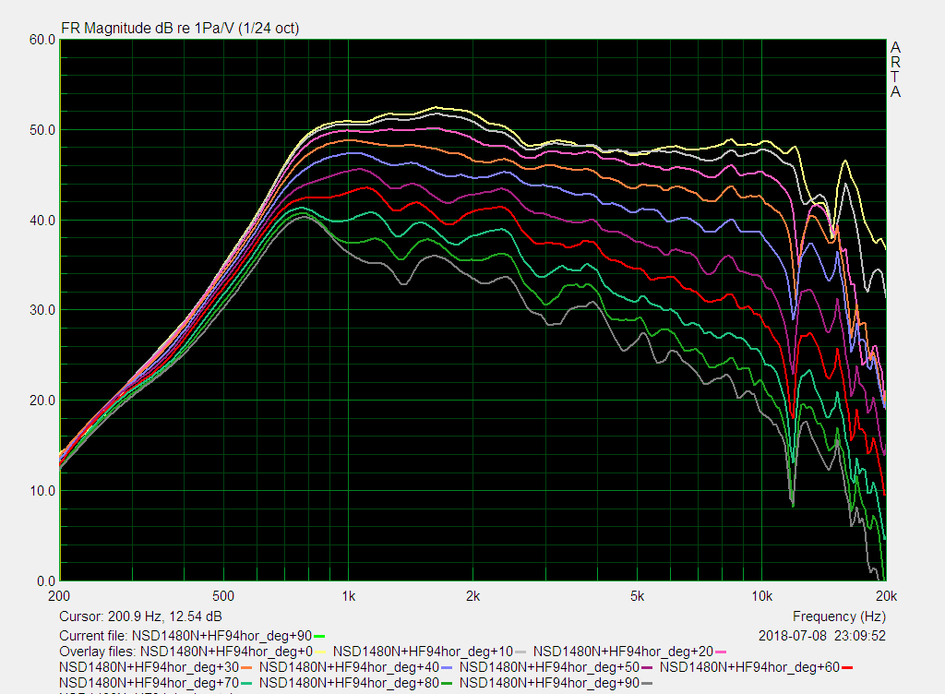Click the 1k frequency axis label
This screenshot has width=945, height=694.
pos(348,596)
